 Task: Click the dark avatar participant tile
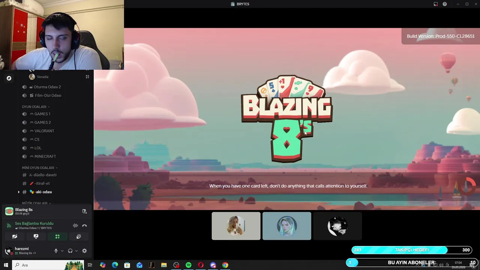pyautogui.click(x=337, y=226)
